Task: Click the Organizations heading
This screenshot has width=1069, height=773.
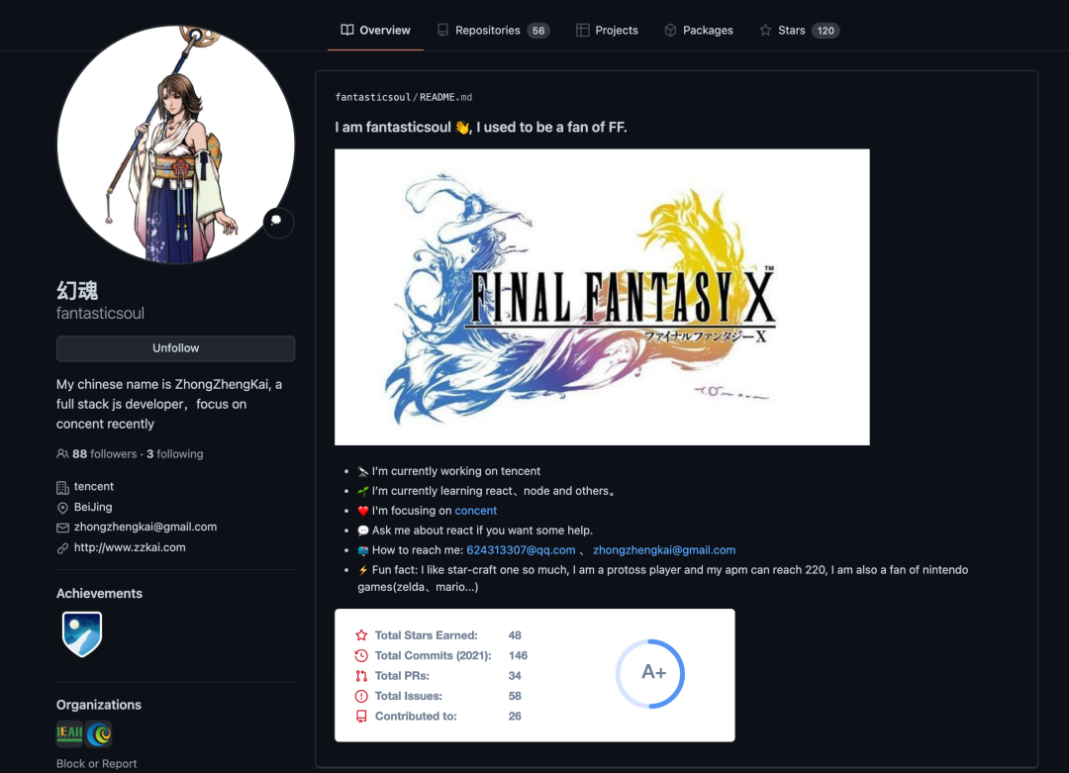Action: click(x=99, y=705)
